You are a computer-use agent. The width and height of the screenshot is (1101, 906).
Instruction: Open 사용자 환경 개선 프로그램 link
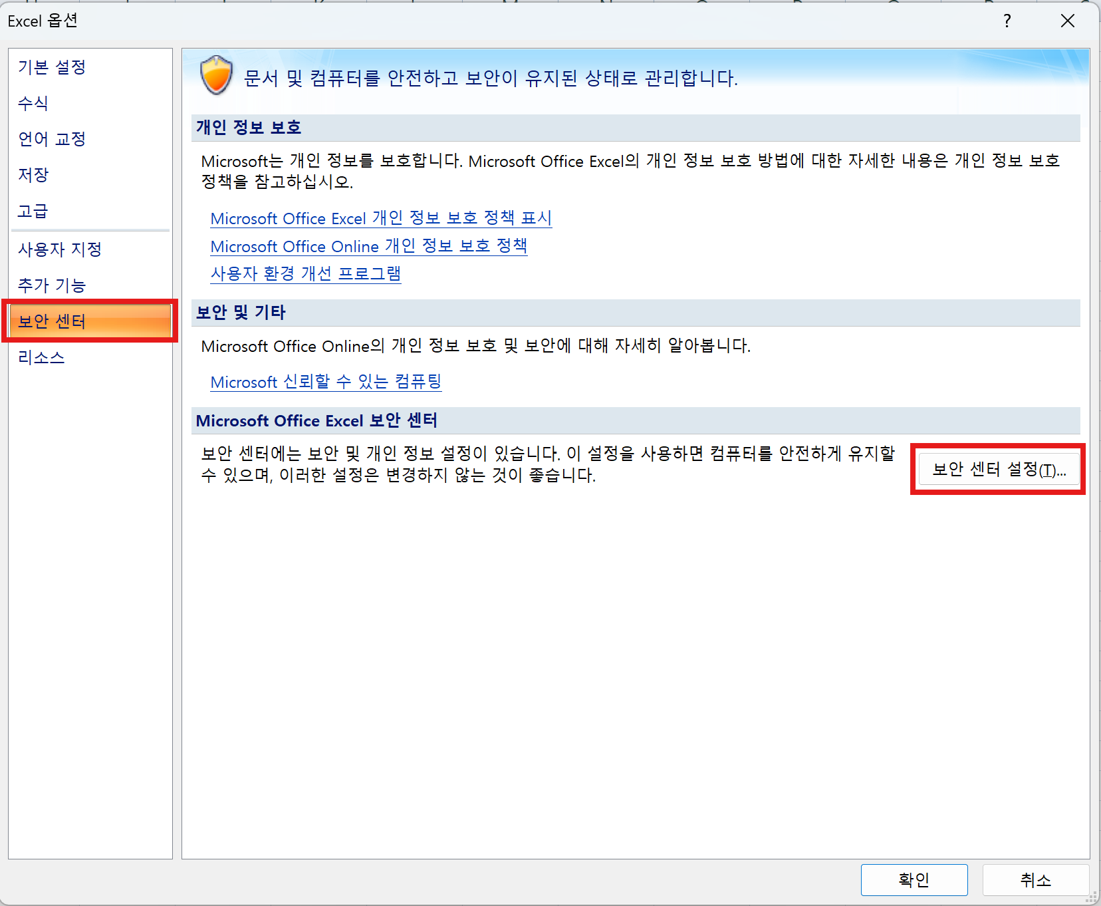click(306, 273)
